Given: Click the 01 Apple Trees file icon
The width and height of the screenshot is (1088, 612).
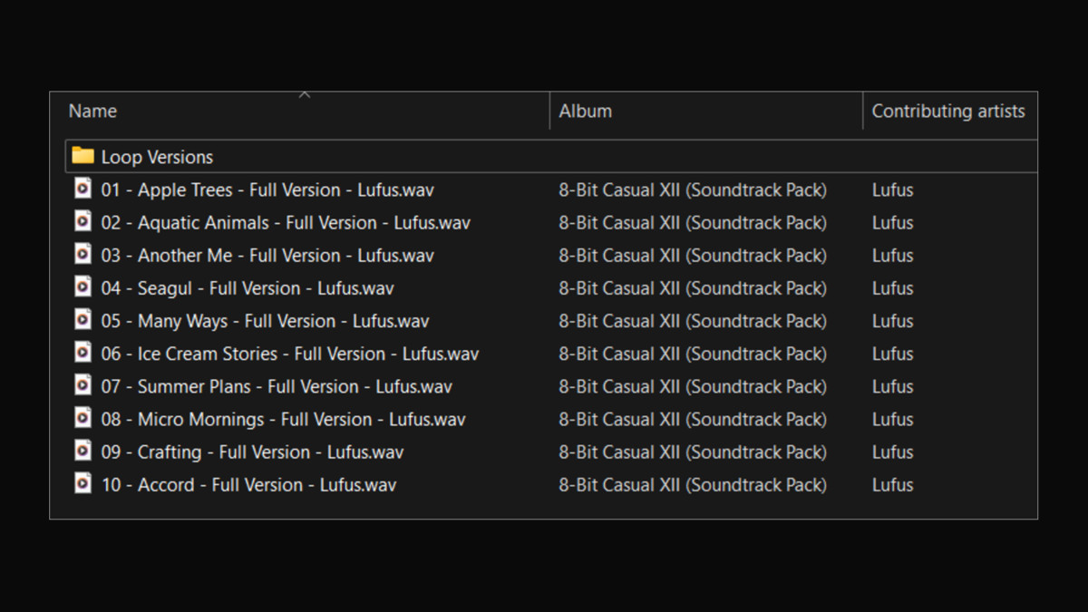Looking at the screenshot, I should tap(83, 189).
